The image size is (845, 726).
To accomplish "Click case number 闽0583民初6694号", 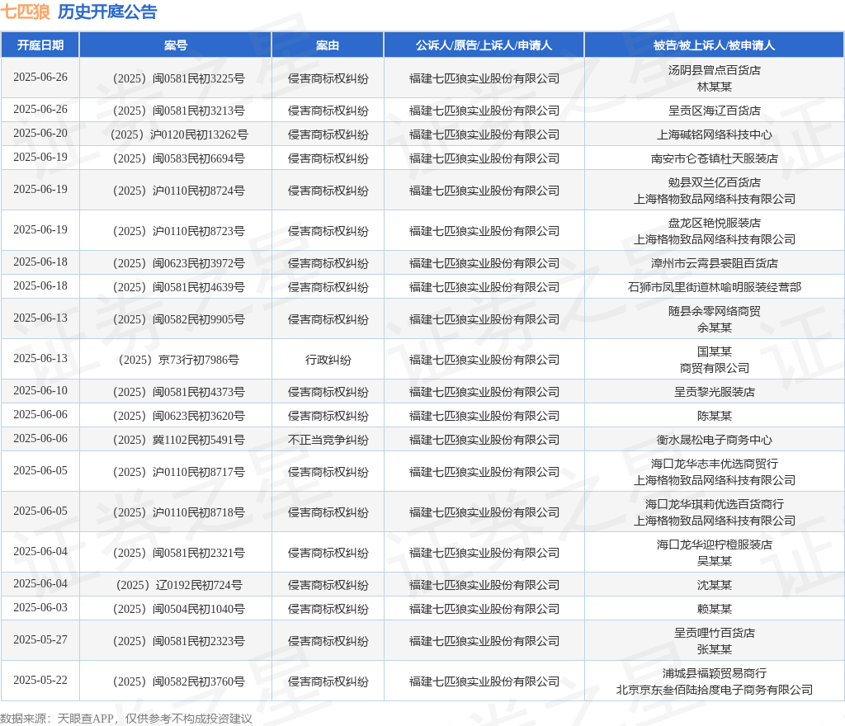I will click(179, 159).
